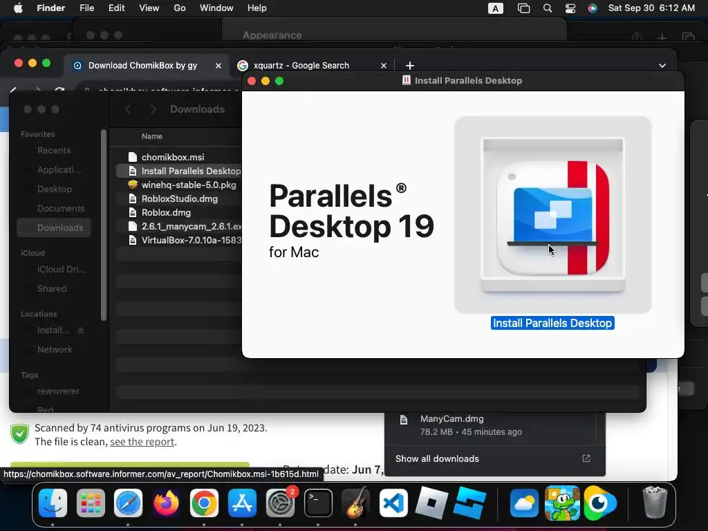The height and width of the screenshot is (531, 708).
Task: Launch Firefox from the Dock
Action: click(x=166, y=503)
